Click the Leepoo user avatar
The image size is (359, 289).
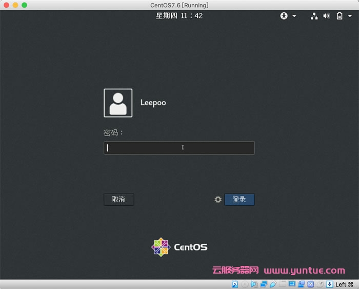pyautogui.click(x=118, y=103)
